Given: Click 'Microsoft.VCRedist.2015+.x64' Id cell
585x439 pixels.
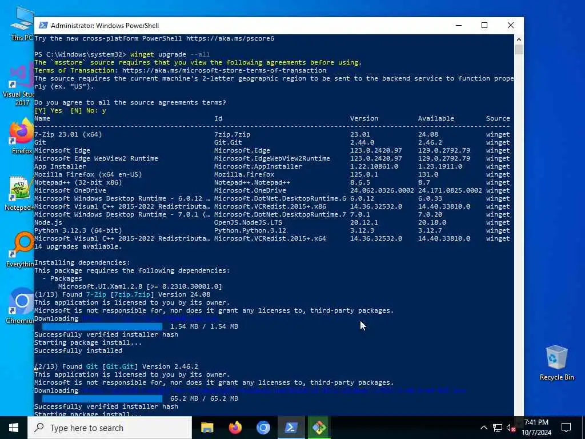Looking at the screenshot, I should point(270,238).
